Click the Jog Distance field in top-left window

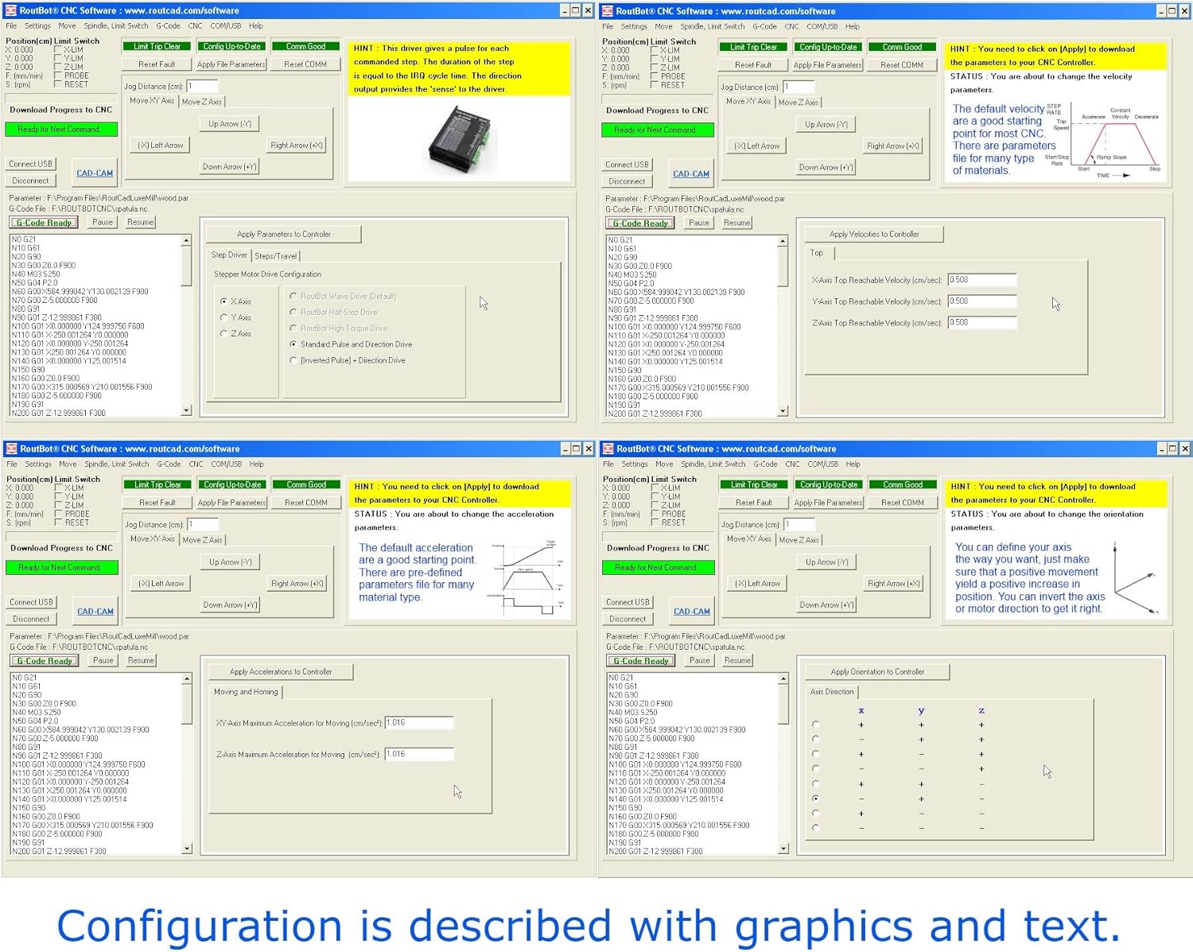point(202,86)
